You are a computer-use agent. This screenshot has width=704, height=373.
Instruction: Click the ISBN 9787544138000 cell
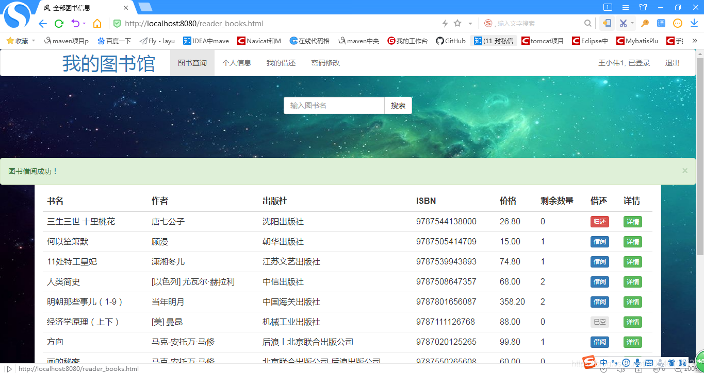[x=446, y=221]
